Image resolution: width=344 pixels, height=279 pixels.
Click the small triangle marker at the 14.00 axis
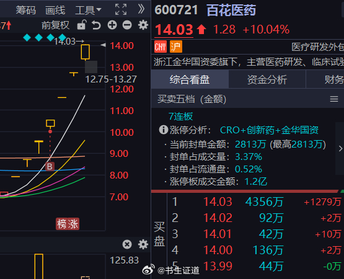[x=103, y=45]
